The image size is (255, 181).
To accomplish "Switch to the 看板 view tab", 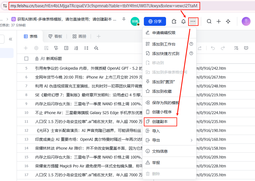I will point(55,36).
